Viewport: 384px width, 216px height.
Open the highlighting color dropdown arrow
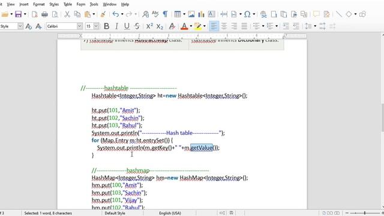point(205,26)
